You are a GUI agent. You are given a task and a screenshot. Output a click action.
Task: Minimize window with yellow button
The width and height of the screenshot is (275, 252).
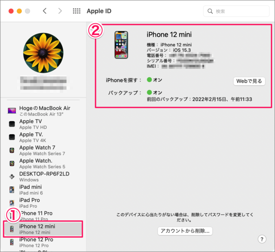point(19,11)
